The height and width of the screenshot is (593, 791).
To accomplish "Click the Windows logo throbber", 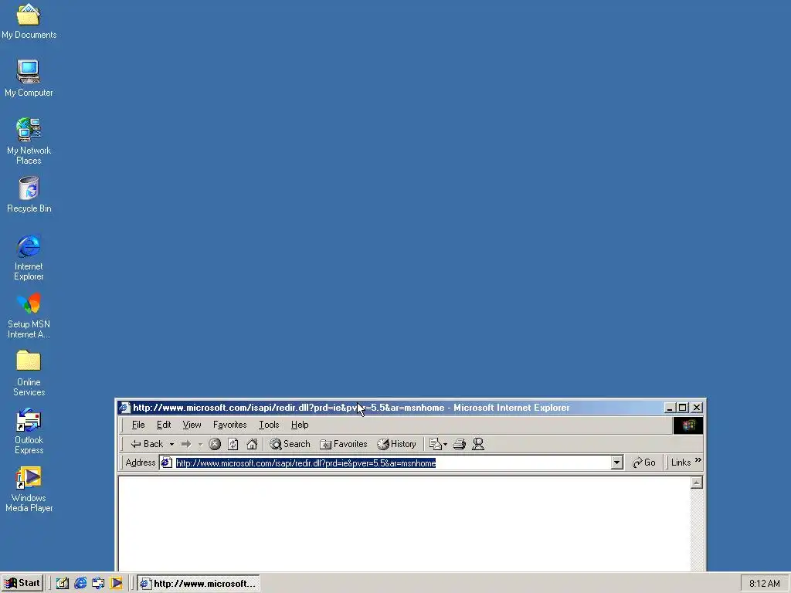I will 688,425.
